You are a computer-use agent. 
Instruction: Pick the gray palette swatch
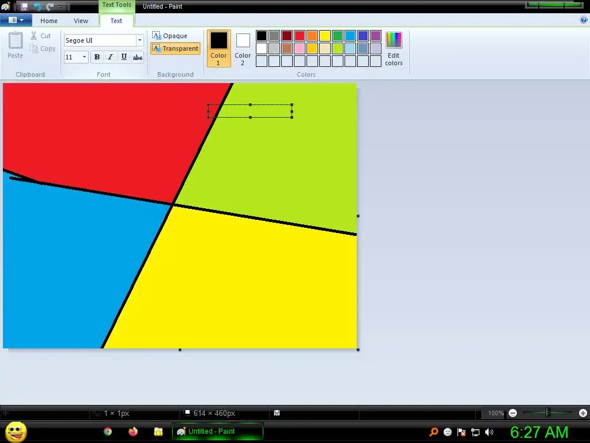[274, 36]
